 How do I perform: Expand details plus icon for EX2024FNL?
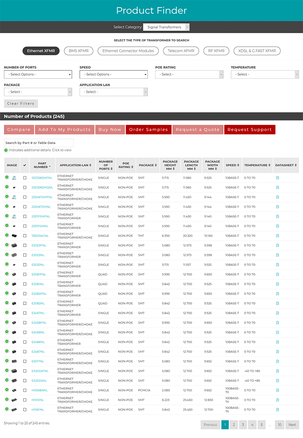coord(7,371)
